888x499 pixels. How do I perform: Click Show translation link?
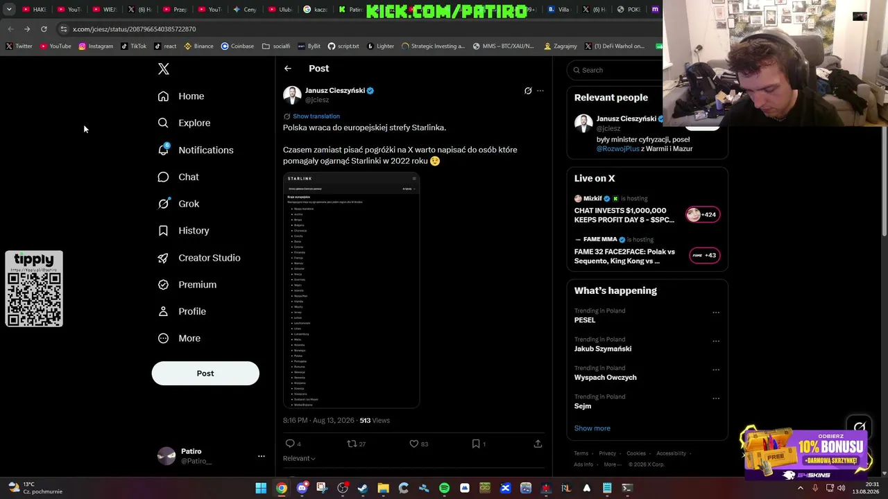tap(316, 116)
